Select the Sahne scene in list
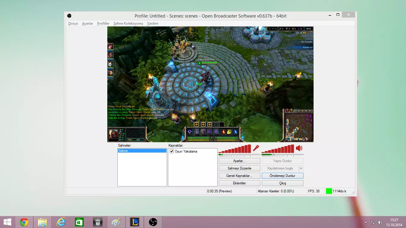This screenshot has width=406, height=228. point(142,151)
